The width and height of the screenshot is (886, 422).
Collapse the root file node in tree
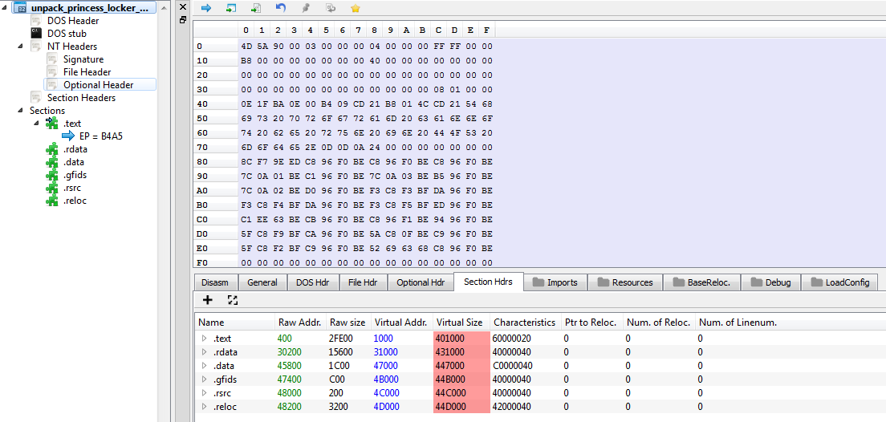[5, 9]
